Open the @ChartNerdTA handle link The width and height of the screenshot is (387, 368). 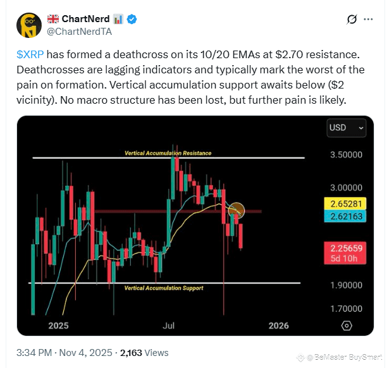pyautogui.click(x=79, y=32)
